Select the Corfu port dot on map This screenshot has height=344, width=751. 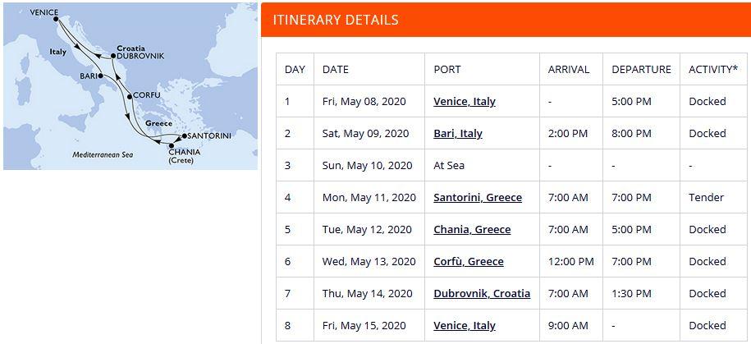pyautogui.click(x=129, y=96)
